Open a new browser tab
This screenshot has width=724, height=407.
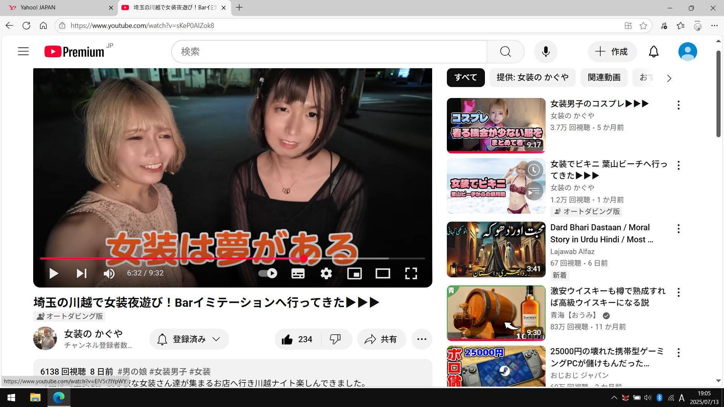[239, 8]
